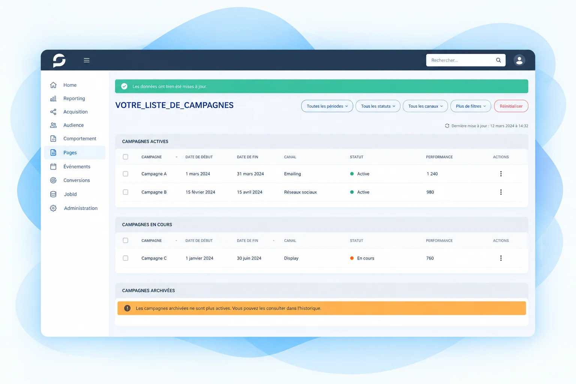Click the refresh icon beside Dernière mise à jour
This screenshot has height=384, width=576.
pos(447,126)
